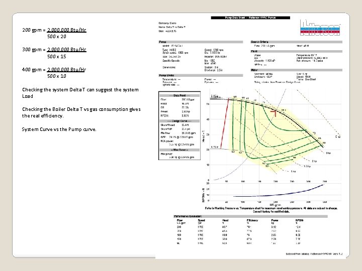Click the 'Fluid' section header
Viewport: 362px width, 271px height.
click(x=297, y=51)
